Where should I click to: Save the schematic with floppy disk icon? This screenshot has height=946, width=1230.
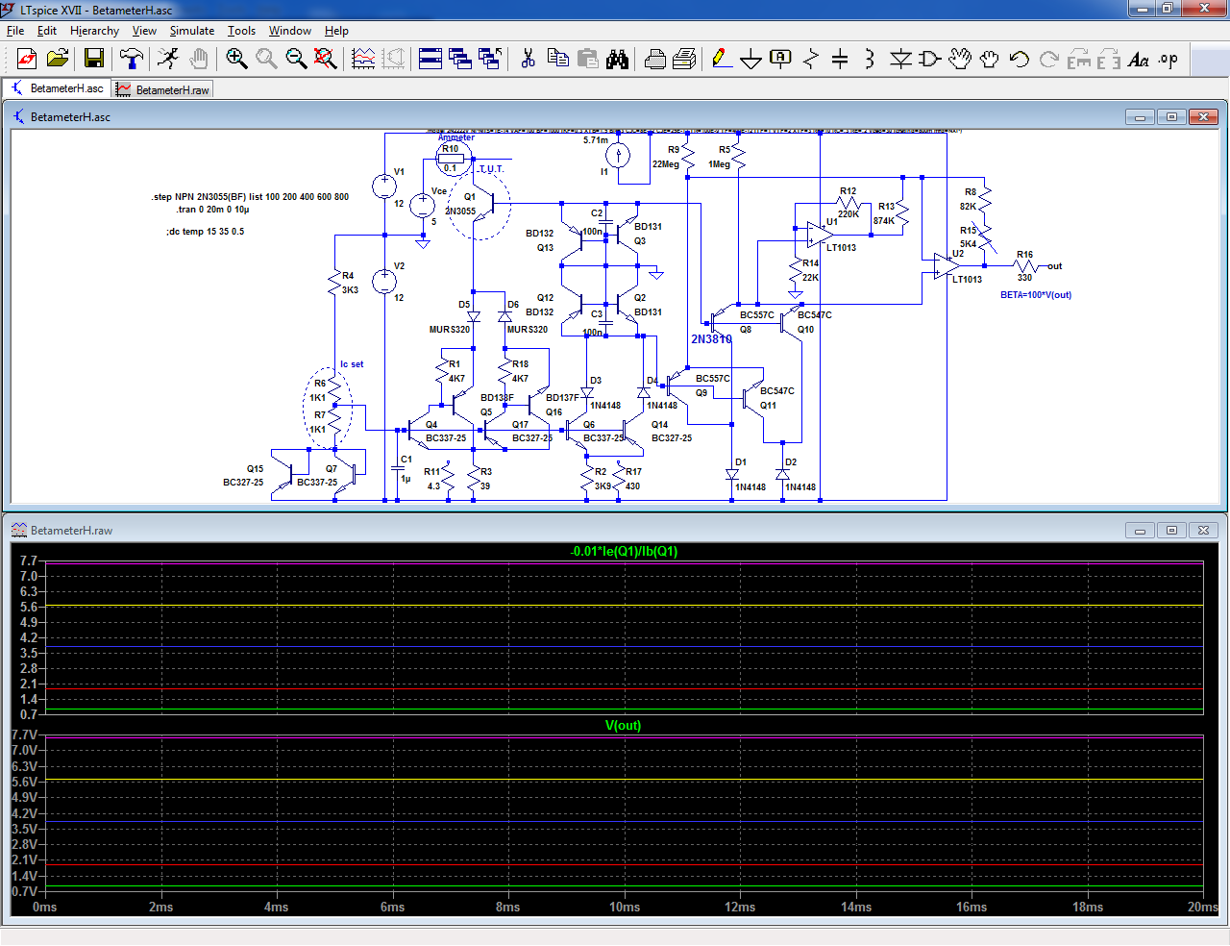94,60
